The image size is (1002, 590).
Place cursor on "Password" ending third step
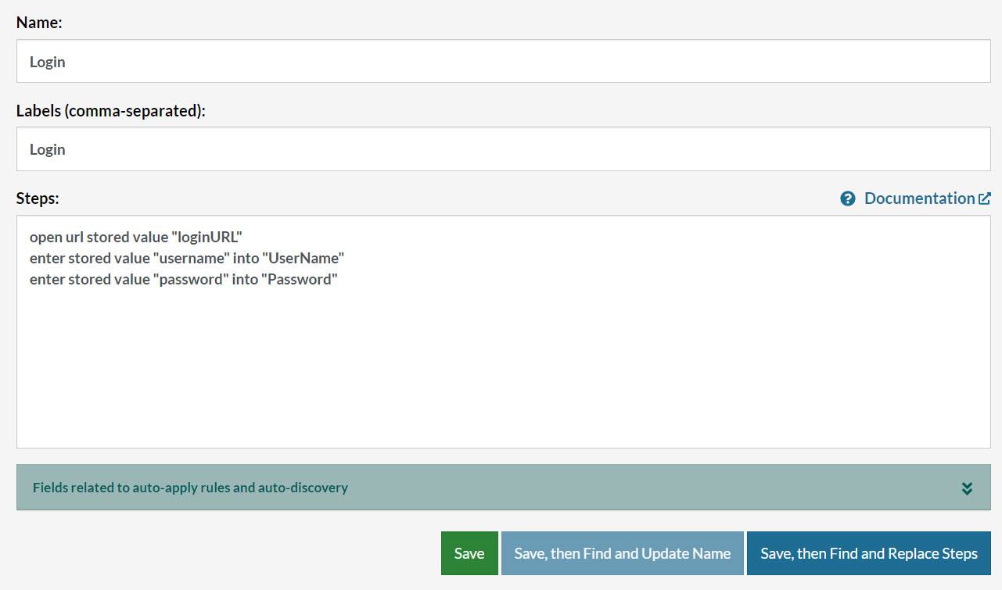point(300,279)
